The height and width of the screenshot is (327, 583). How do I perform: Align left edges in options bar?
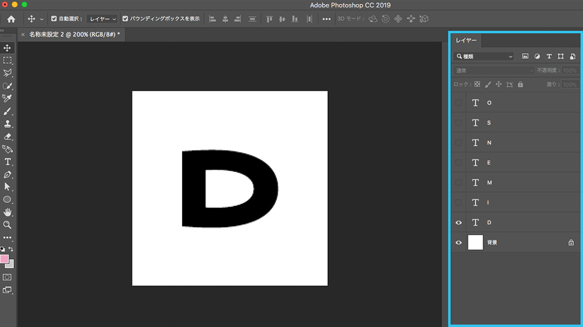coord(213,19)
